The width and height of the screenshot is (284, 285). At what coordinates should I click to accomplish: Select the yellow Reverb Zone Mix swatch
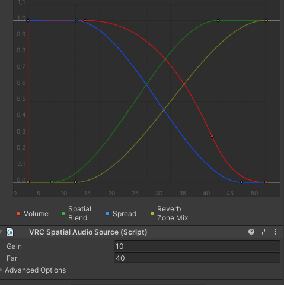tap(152, 214)
